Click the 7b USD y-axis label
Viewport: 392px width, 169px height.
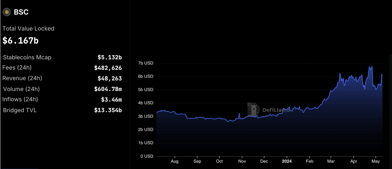tap(145, 63)
